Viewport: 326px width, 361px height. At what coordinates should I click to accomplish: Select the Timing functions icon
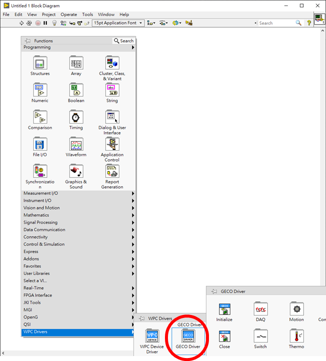[x=76, y=118]
